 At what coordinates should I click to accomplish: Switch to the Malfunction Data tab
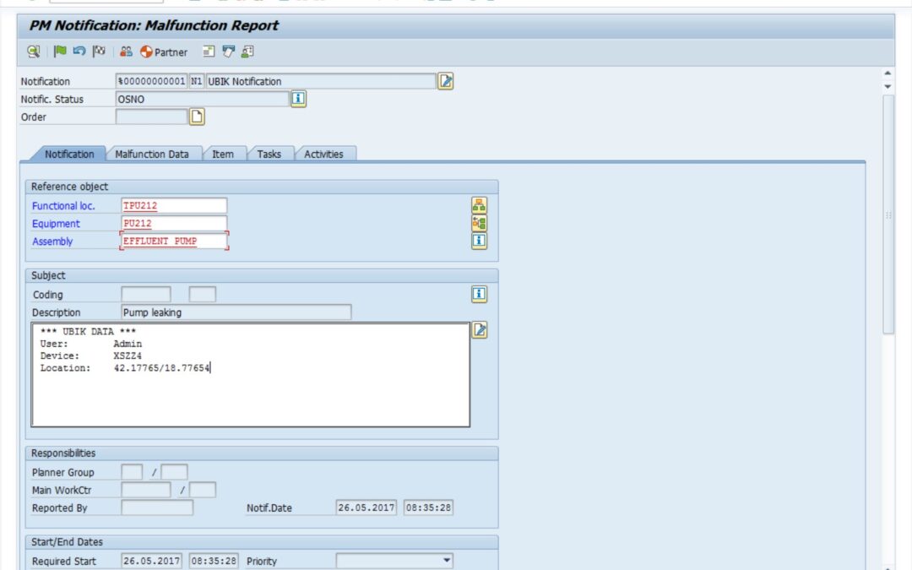click(153, 154)
